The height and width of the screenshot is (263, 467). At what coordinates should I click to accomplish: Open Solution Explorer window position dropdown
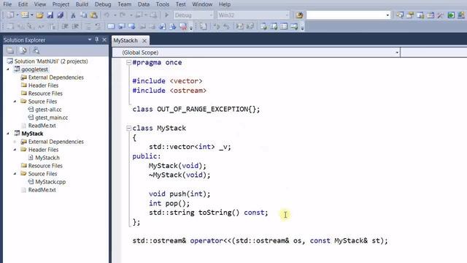89,39
